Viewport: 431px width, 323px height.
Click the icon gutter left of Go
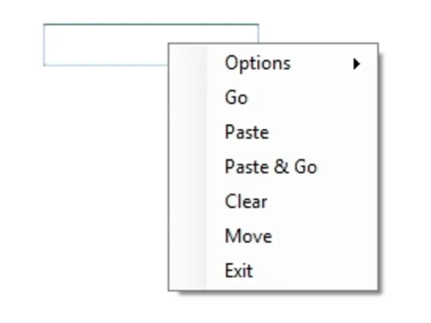(189, 98)
